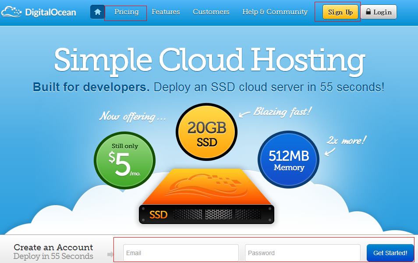The width and height of the screenshot is (418, 263).
Task: Click the blue 512MB Memory badge
Action: tap(289, 160)
